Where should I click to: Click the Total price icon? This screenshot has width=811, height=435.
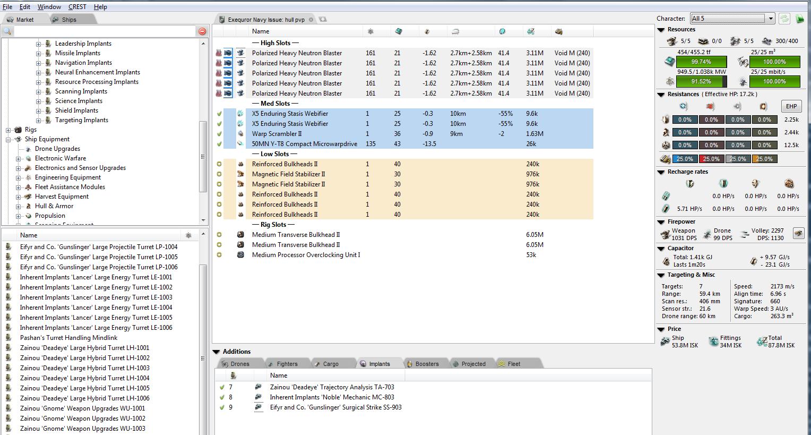coord(762,342)
